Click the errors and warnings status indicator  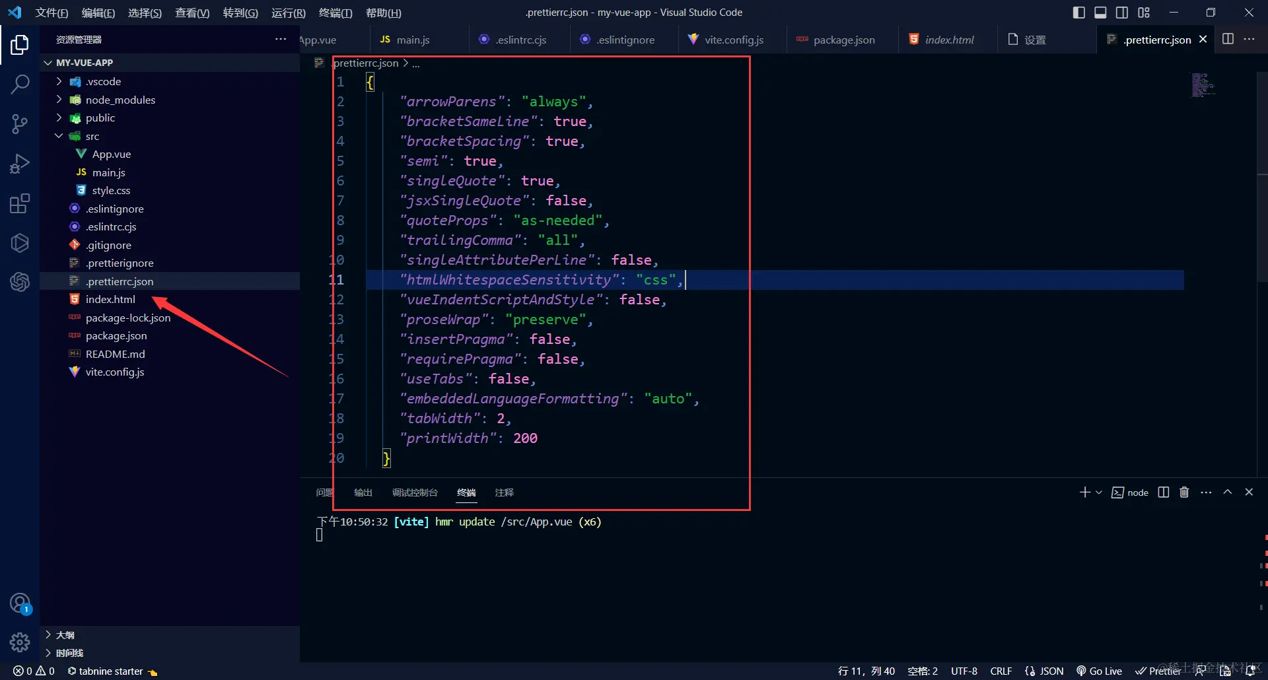(34, 671)
